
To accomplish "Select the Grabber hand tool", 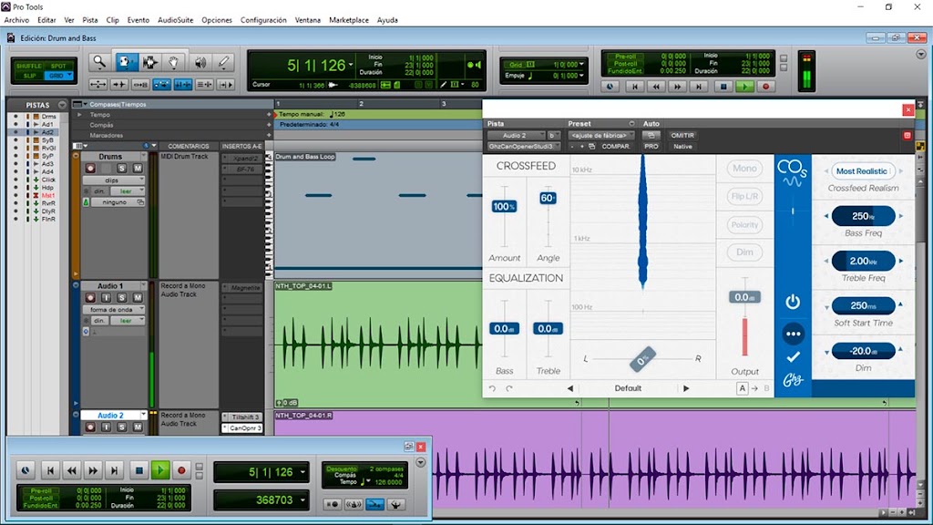I will click(x=174, y=62).
